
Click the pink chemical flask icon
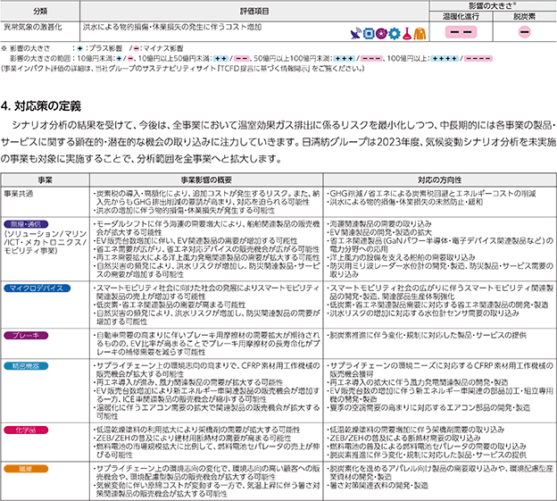click(407, 33)
